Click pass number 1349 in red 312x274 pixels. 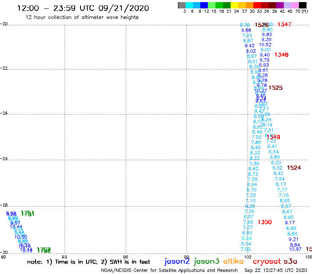tap(274, 137)
